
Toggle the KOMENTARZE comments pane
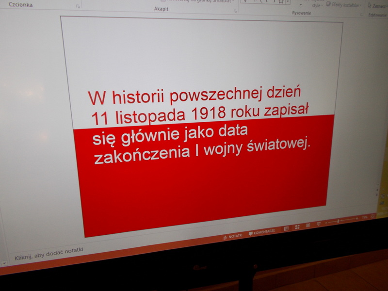coord(262,232)
